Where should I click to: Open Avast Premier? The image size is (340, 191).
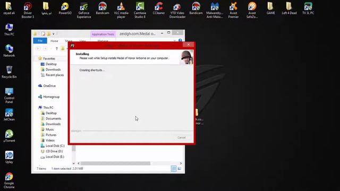[233, 10]
